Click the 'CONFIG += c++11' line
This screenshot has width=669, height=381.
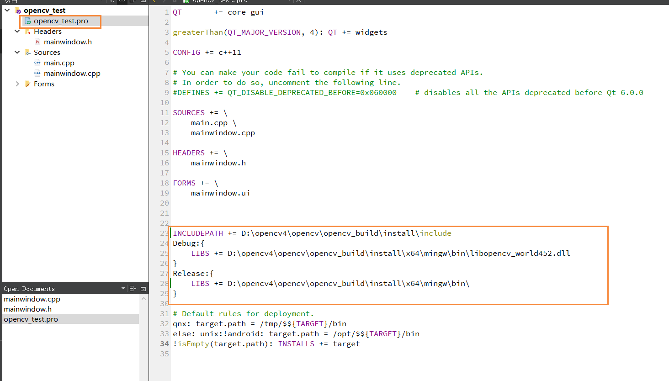point(207,53)
